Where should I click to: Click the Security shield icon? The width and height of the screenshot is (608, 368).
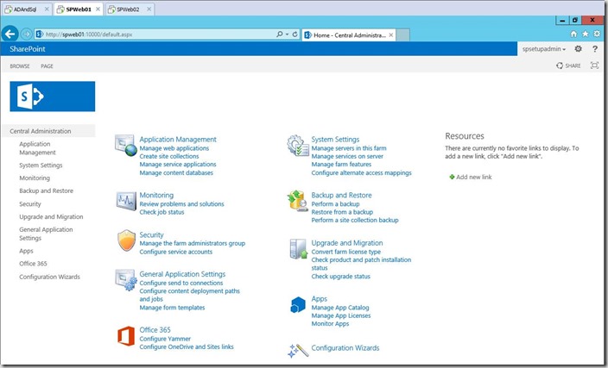point(125,240)
